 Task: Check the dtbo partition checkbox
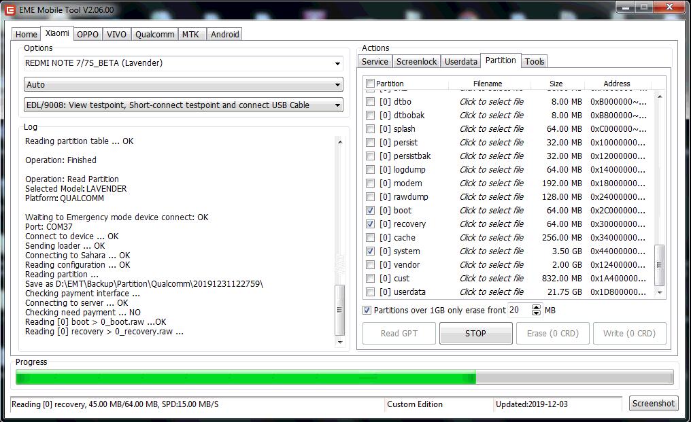371,102
